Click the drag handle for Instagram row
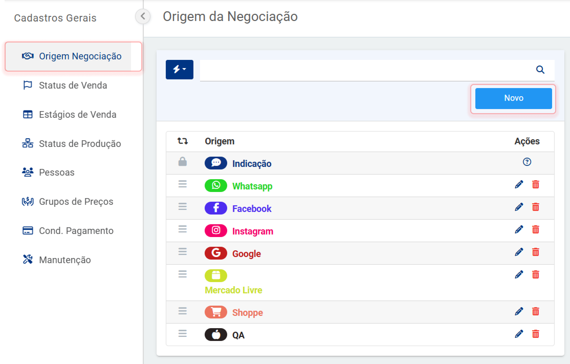This screenshot has height=364, width=570. click(x=182, y=229)
